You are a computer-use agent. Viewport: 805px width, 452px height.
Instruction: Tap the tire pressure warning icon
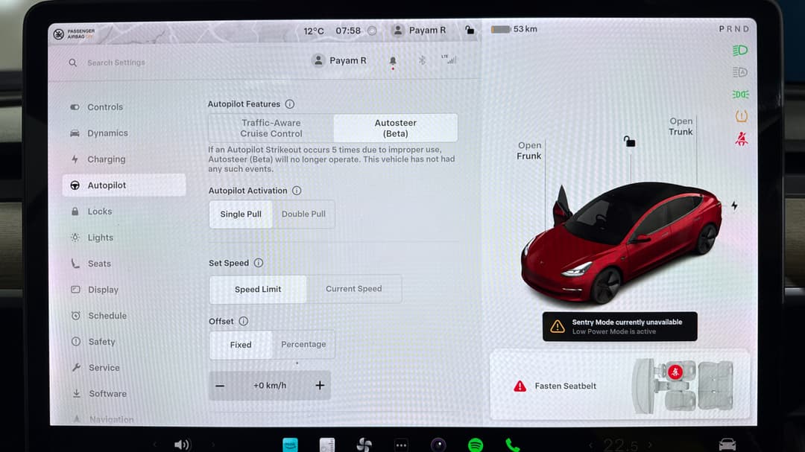(x=741, y=116)
